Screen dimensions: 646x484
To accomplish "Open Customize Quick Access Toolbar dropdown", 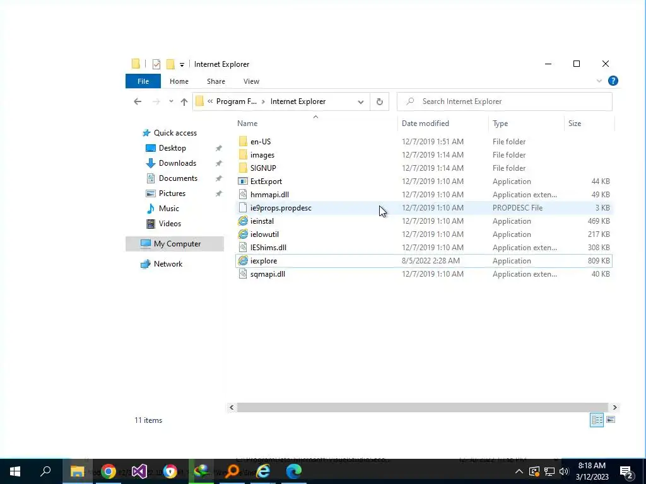I will tap(182, 65).
